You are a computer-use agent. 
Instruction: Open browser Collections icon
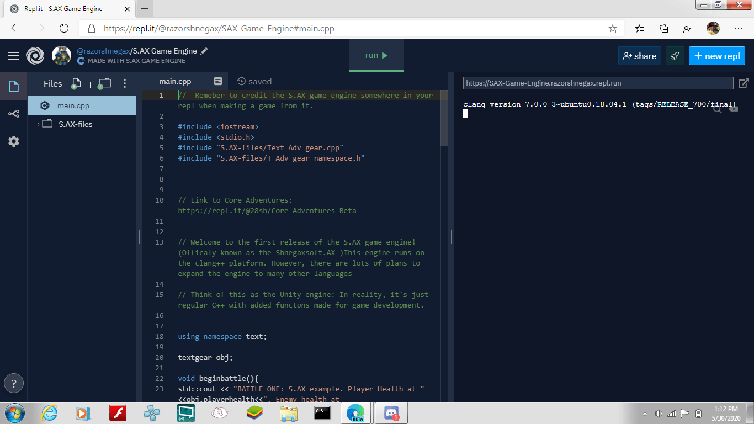pyautogui.click(x=664, y=28)
